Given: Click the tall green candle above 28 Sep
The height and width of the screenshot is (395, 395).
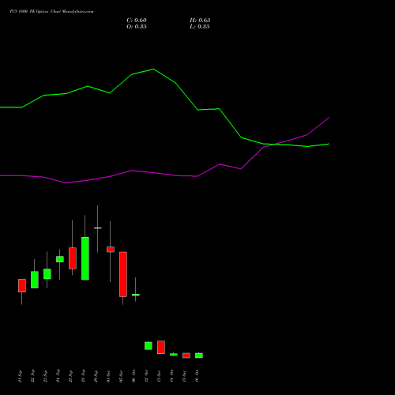Looking at the screenshot, I should pyautogui.click(x=85, y=258).
